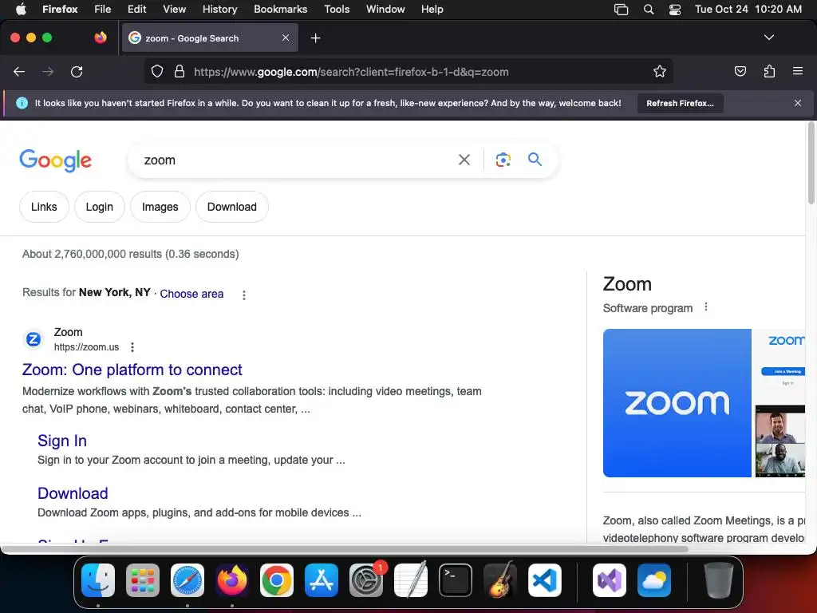Click the Choose area link
This screenshot has width=817, height=613.
tap(191, 294)
